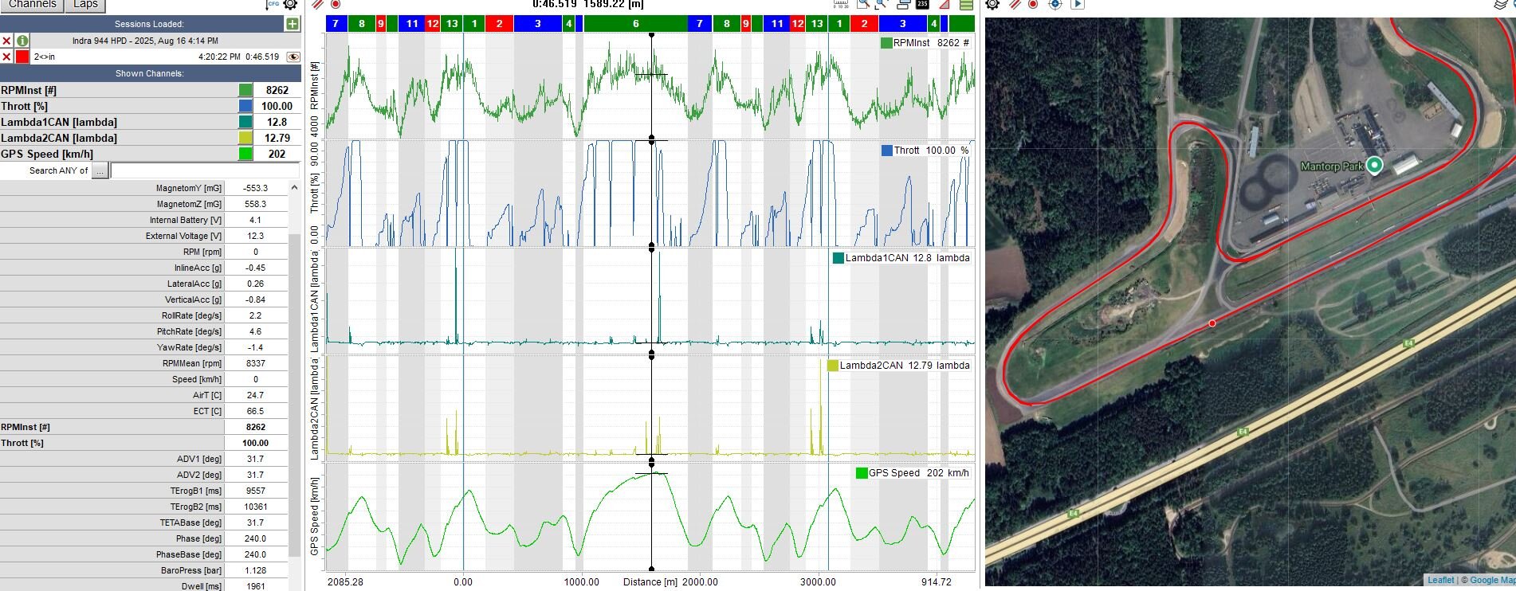Screen dimensions: 1516x591
Task: Open settings gear in the channels panel
Action: [290, 5]
